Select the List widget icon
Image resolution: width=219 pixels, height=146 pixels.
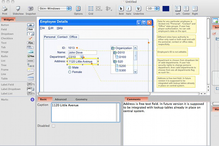pyautogui.click(x=31, y=61)
